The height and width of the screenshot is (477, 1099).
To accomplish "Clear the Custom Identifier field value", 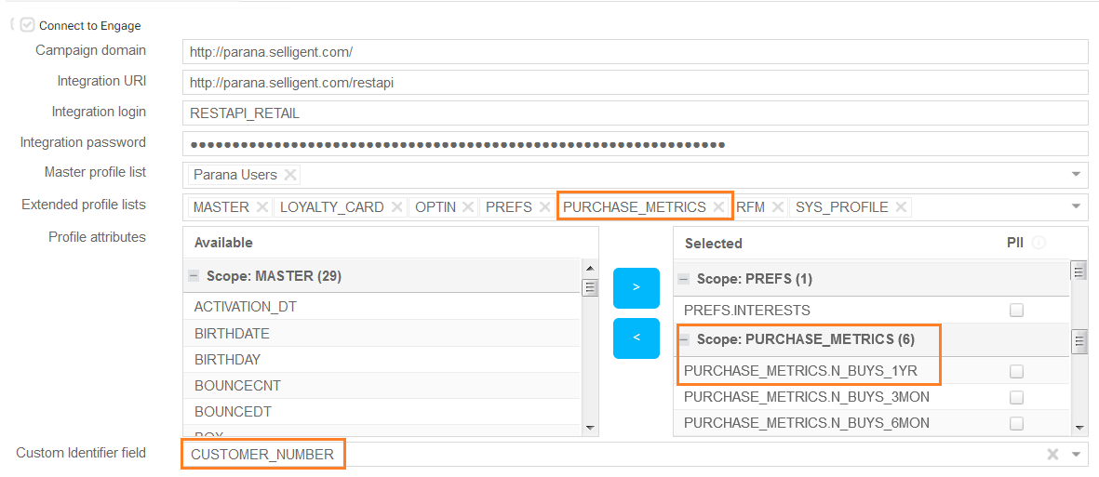I will pos(1052,455).
